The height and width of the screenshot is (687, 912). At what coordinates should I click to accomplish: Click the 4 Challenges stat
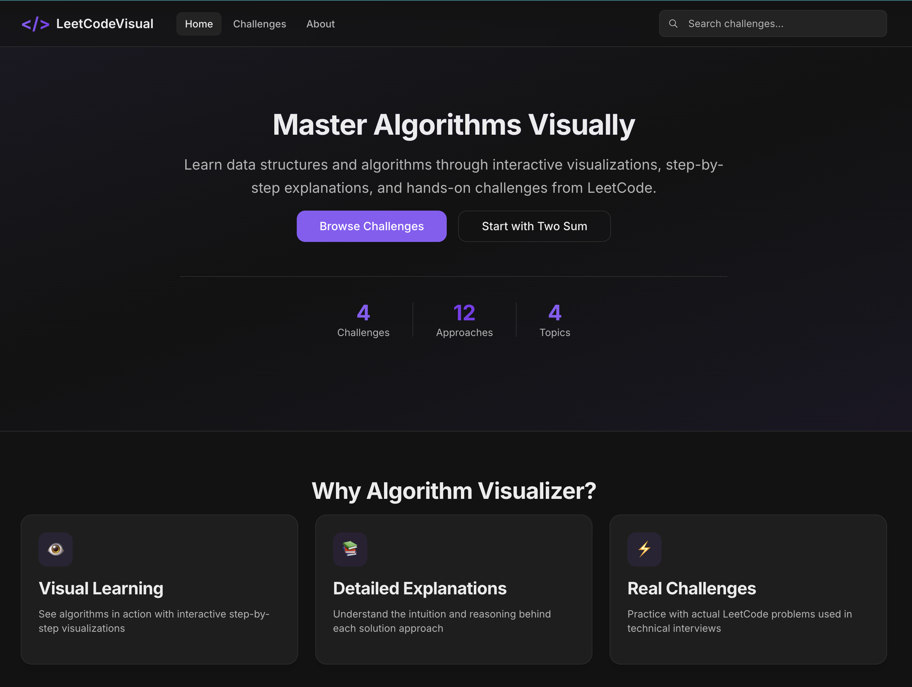[x=363, y=320]
